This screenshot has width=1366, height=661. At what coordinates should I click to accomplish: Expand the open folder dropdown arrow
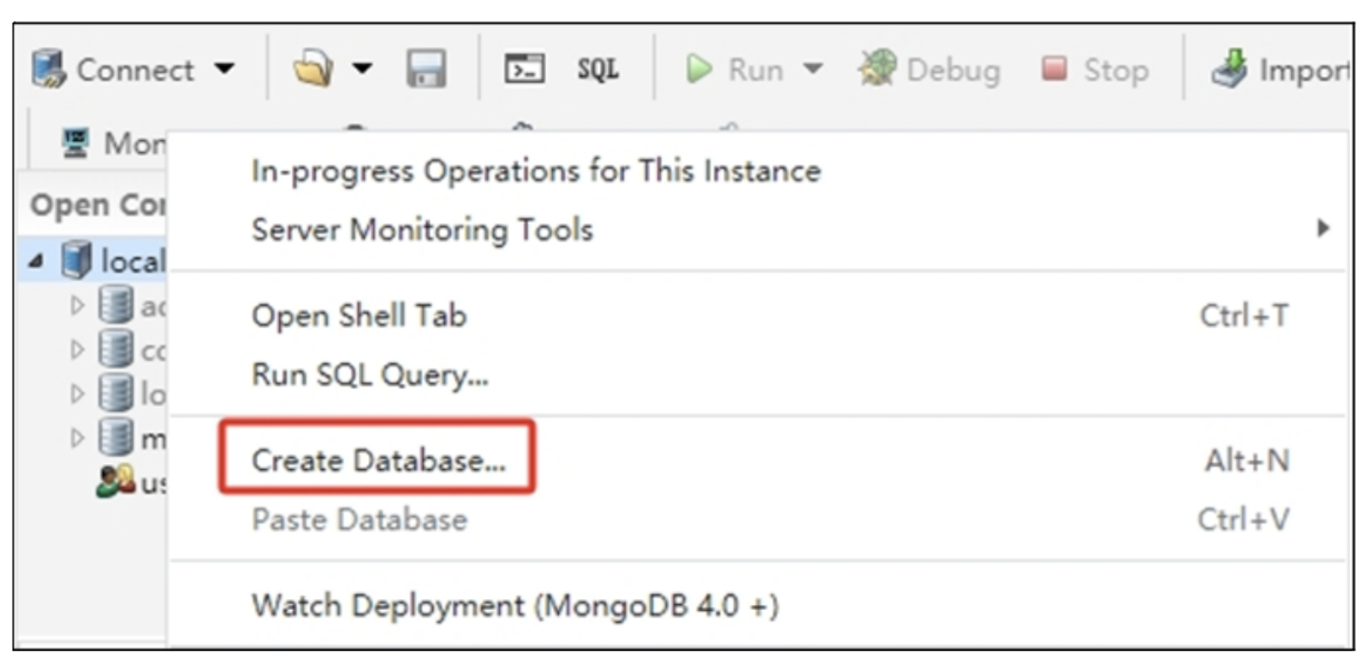[362, 68]
